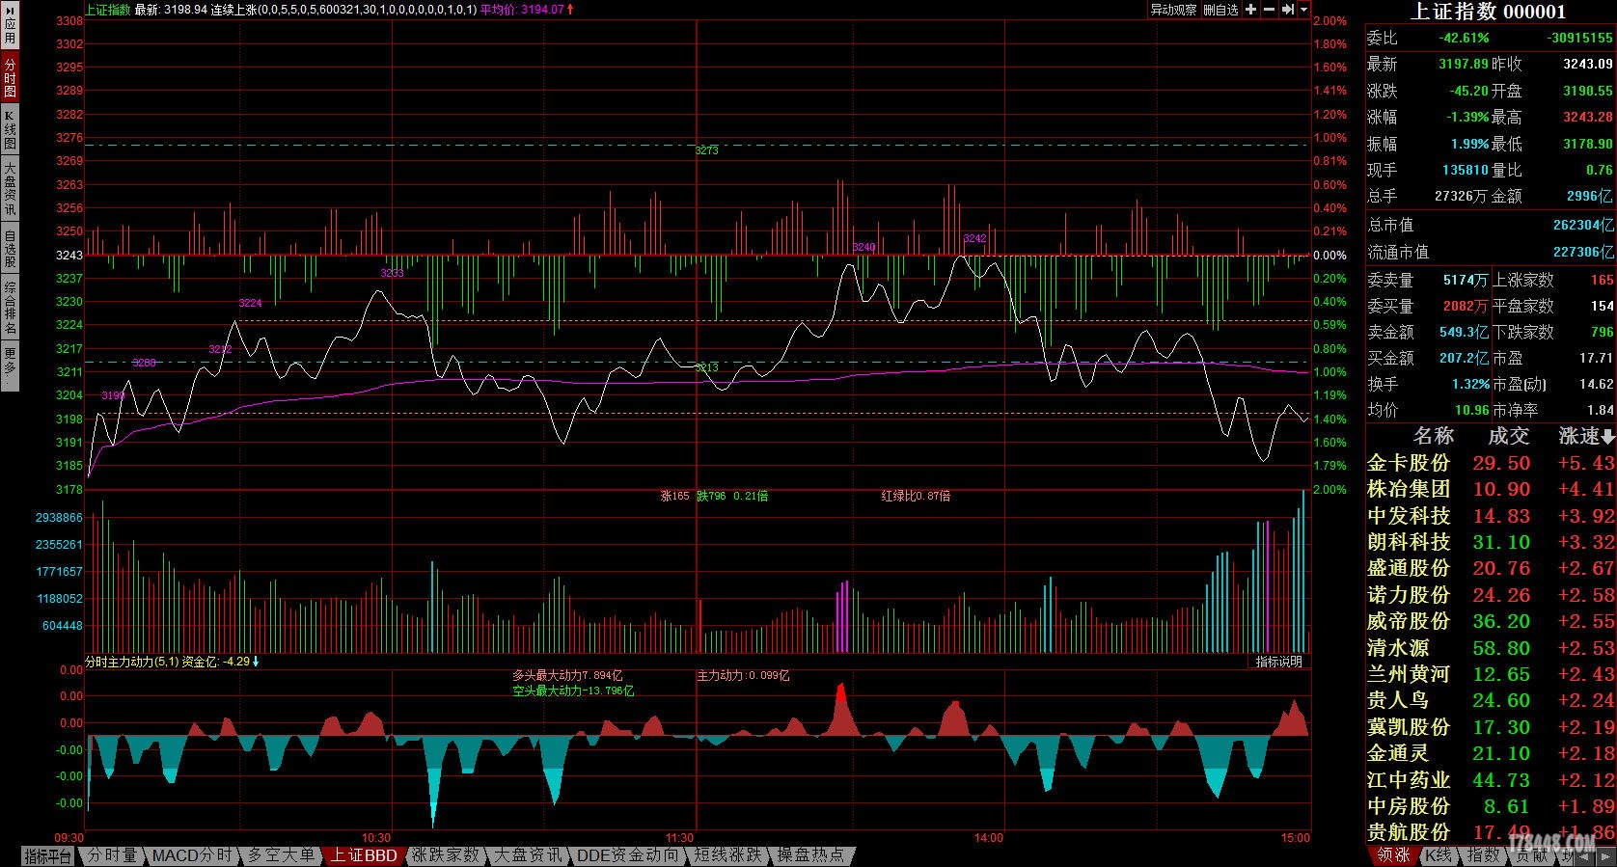Switch to the 涨跌家数 indicator tab
This screenshot has height=867, width=1617.
(446, 855)
